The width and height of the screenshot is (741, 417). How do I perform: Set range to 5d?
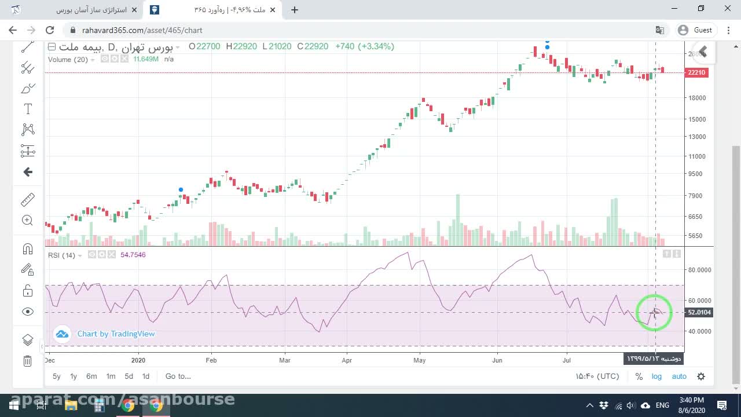(129, 376)
